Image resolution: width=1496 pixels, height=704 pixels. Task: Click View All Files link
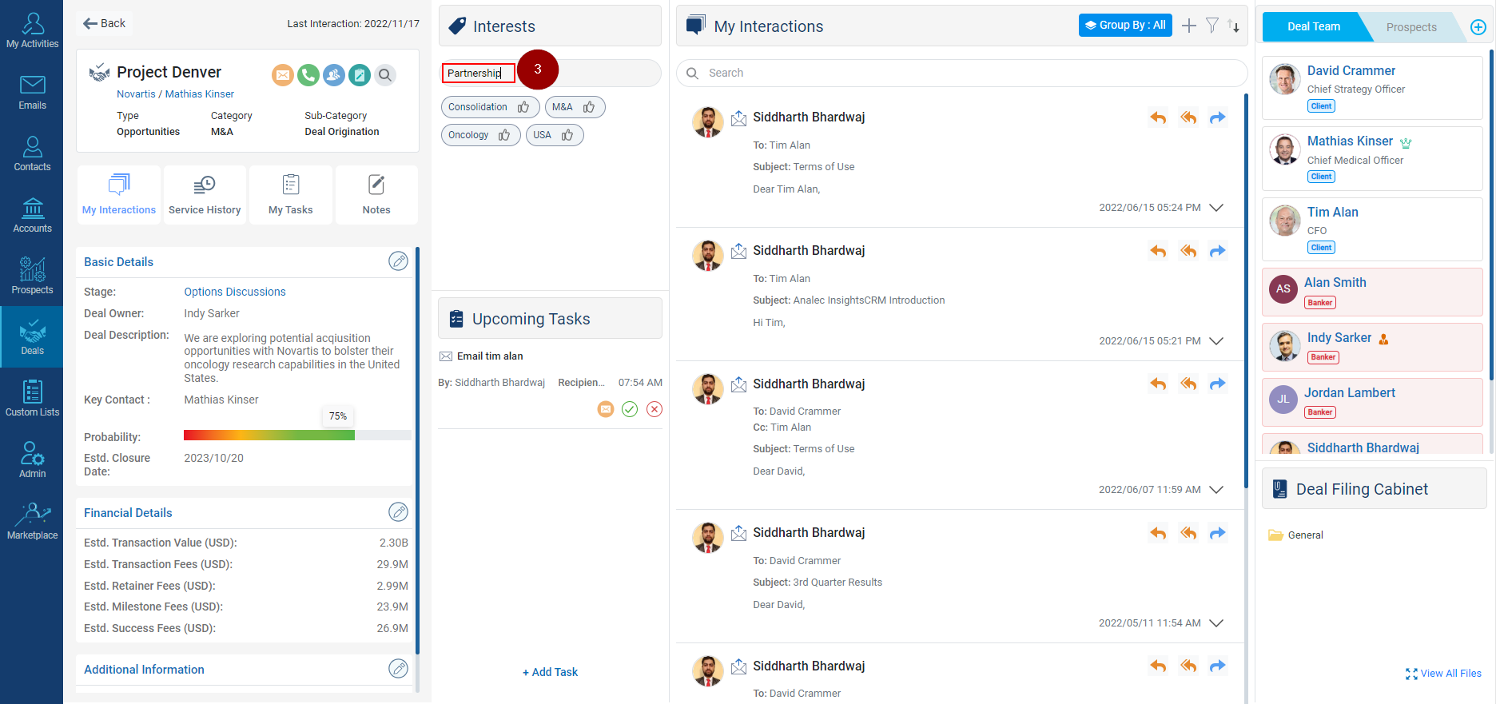click(1443, 673)
